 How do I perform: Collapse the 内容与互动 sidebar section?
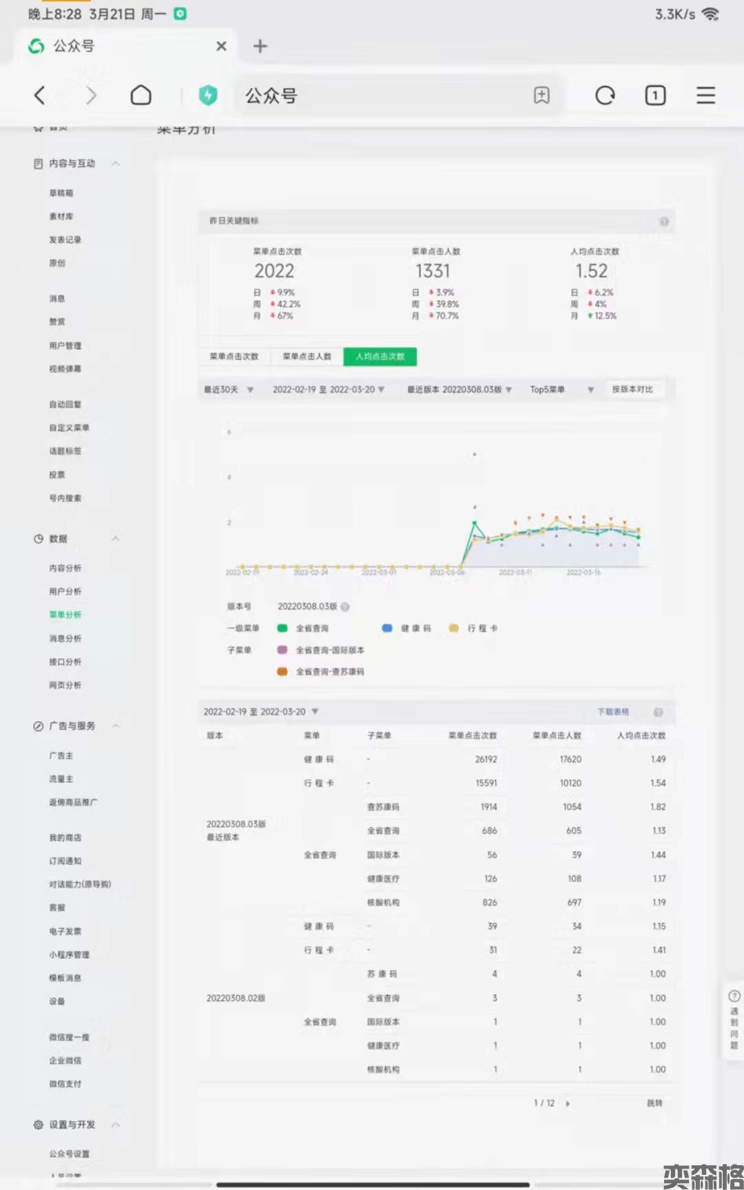tap(116, 164)
